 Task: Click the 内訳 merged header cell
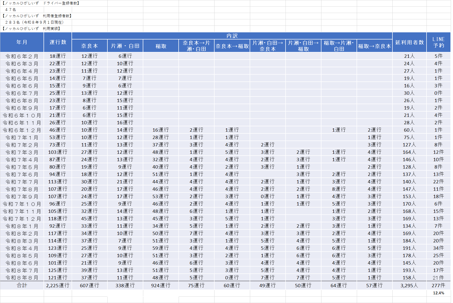[x=232, y=36]
